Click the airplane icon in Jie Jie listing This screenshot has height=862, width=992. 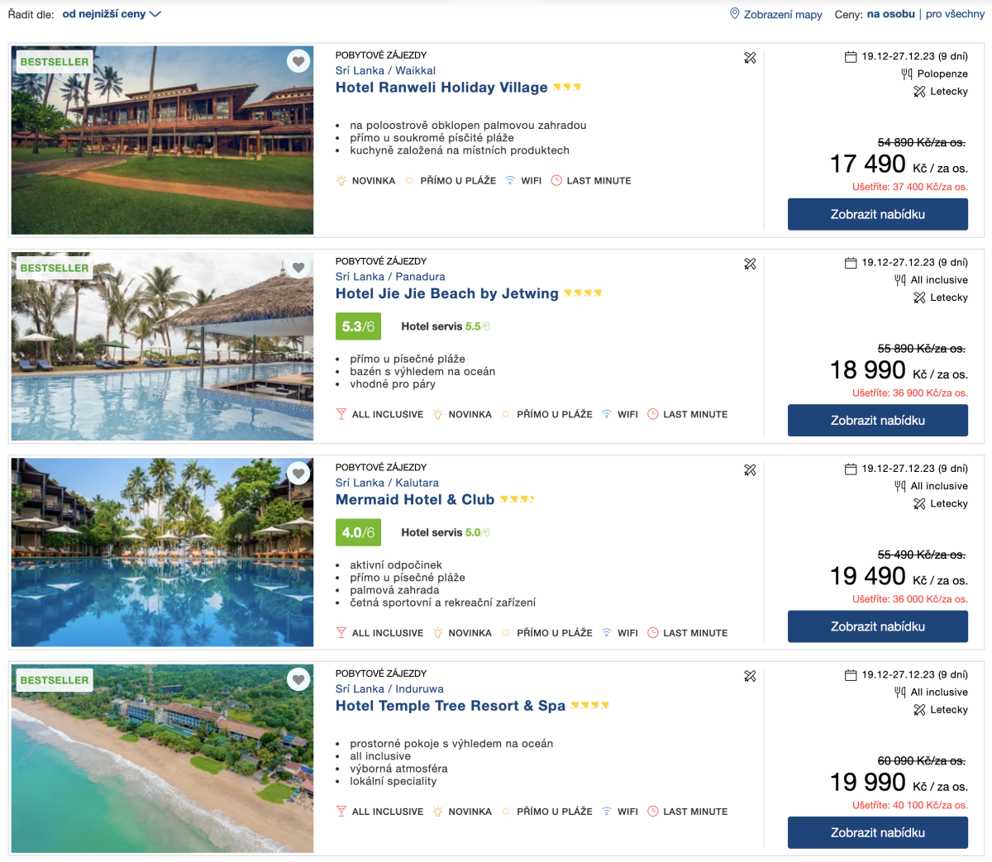pyautogui.click(x=750, y=264)
